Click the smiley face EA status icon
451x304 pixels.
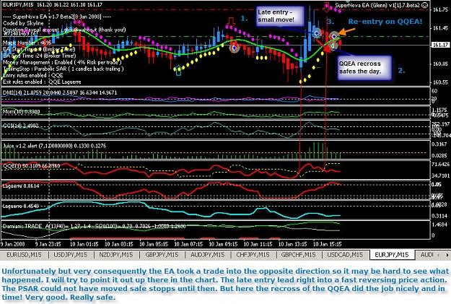pyautogui.click(x=426, y=5)
